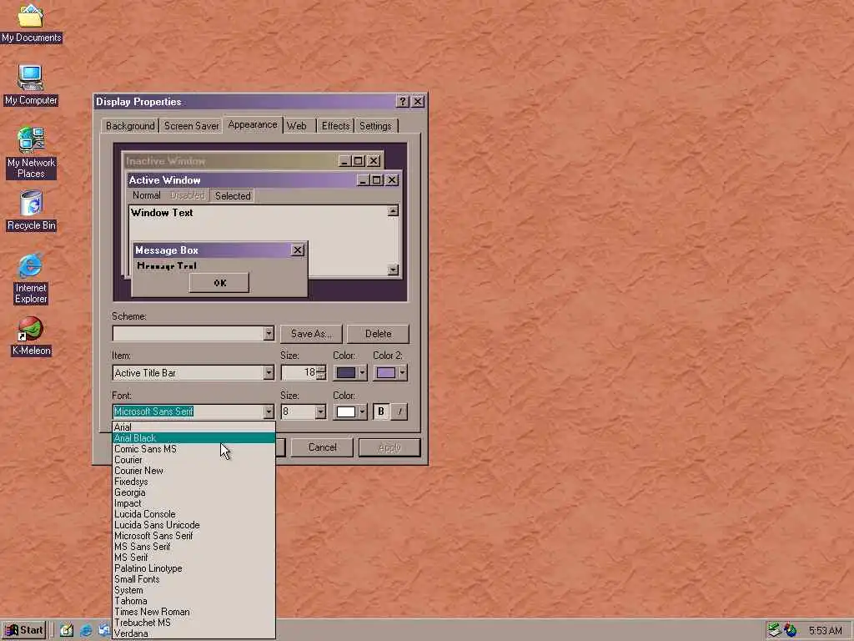Choose Georgia font from list
The height and width of the screenshot is (641, 854).
(193, 492)
